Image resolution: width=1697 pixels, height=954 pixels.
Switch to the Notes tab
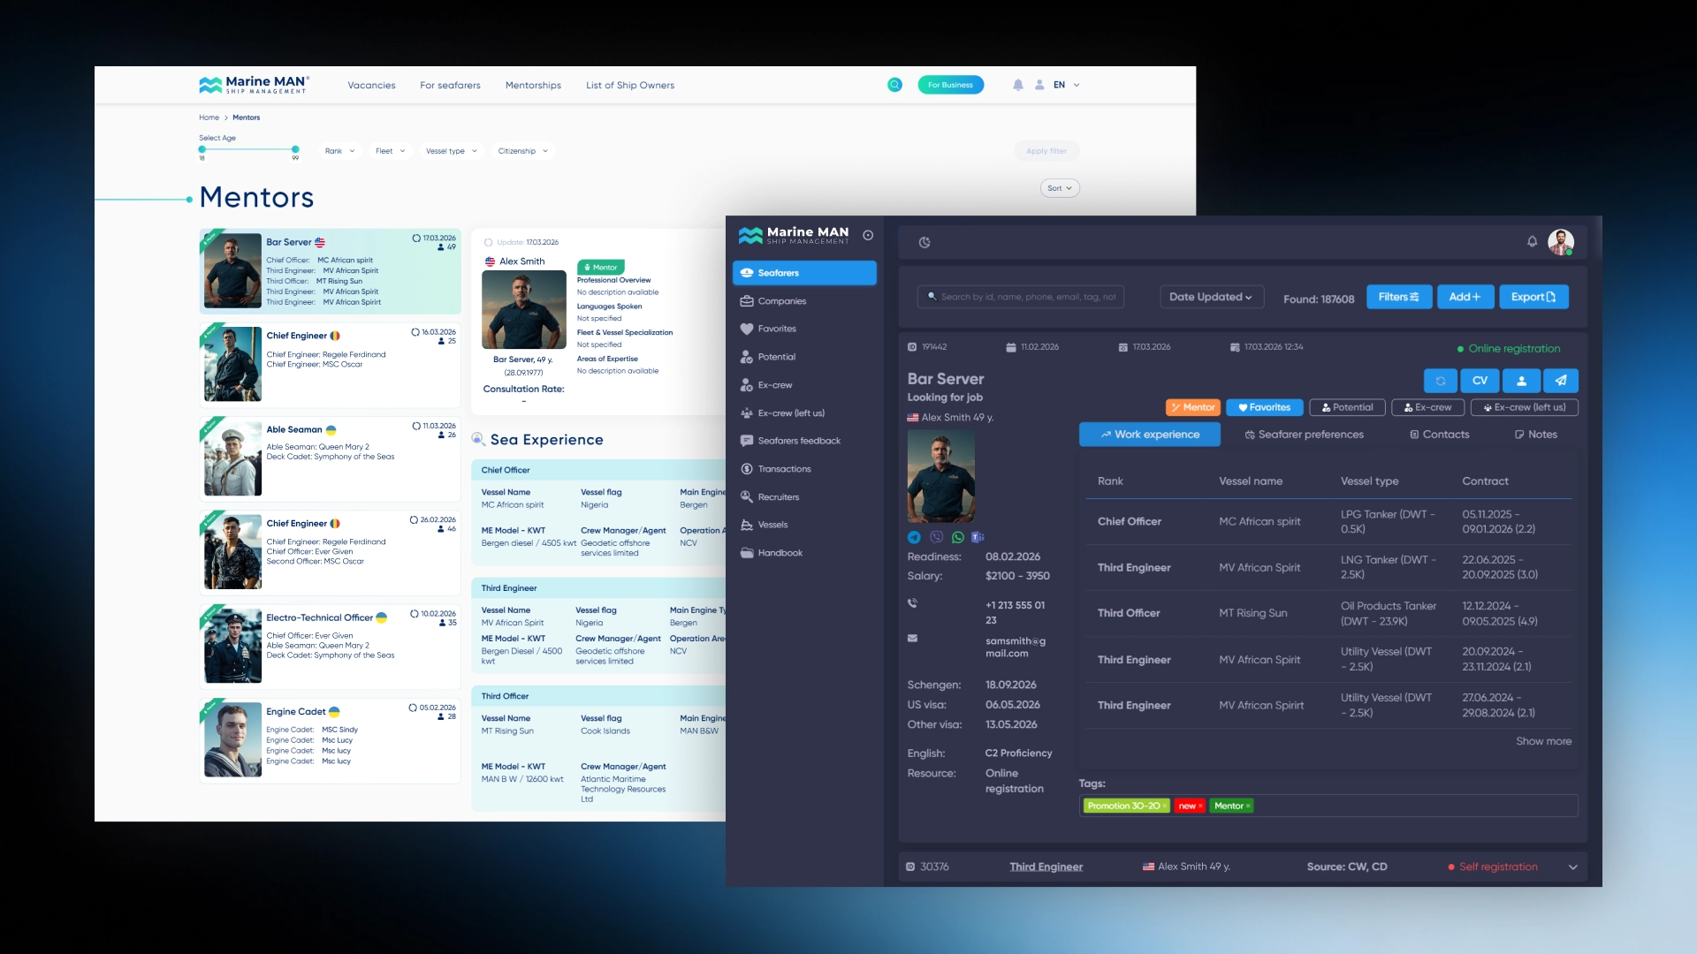(1536, 435)
